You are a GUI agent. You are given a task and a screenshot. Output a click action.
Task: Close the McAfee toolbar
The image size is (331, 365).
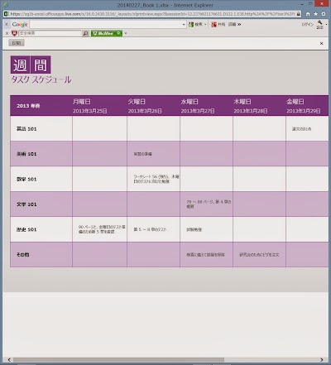pos(7,33)
